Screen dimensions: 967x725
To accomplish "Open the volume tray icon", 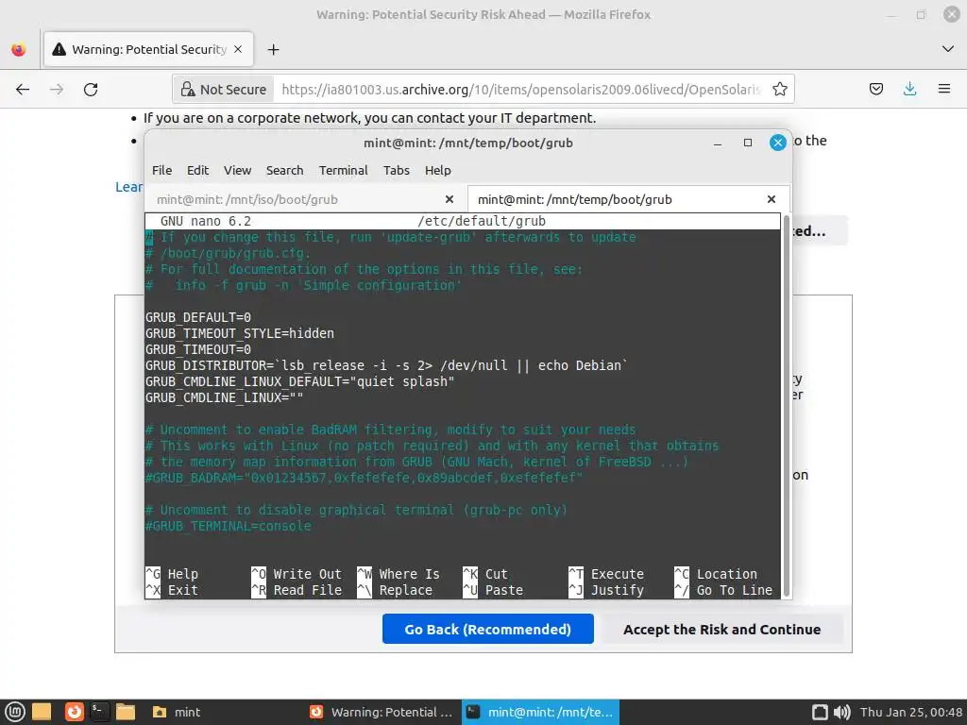I will pos(841,712).
